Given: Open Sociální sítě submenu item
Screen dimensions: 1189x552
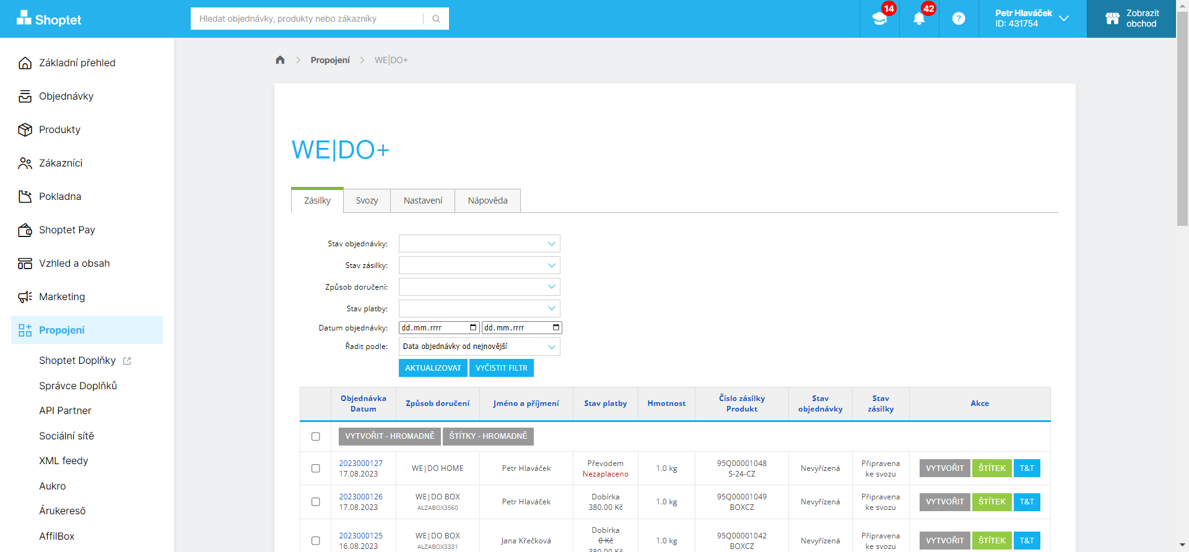Looking at the screenshot, I should click(x=66, y=436).
